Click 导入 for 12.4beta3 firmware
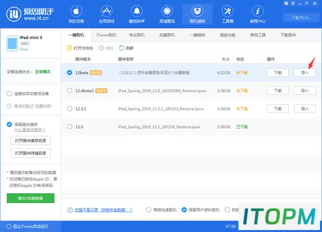The height and width of the screenshot is (232, 322). [x=305, y=91]
